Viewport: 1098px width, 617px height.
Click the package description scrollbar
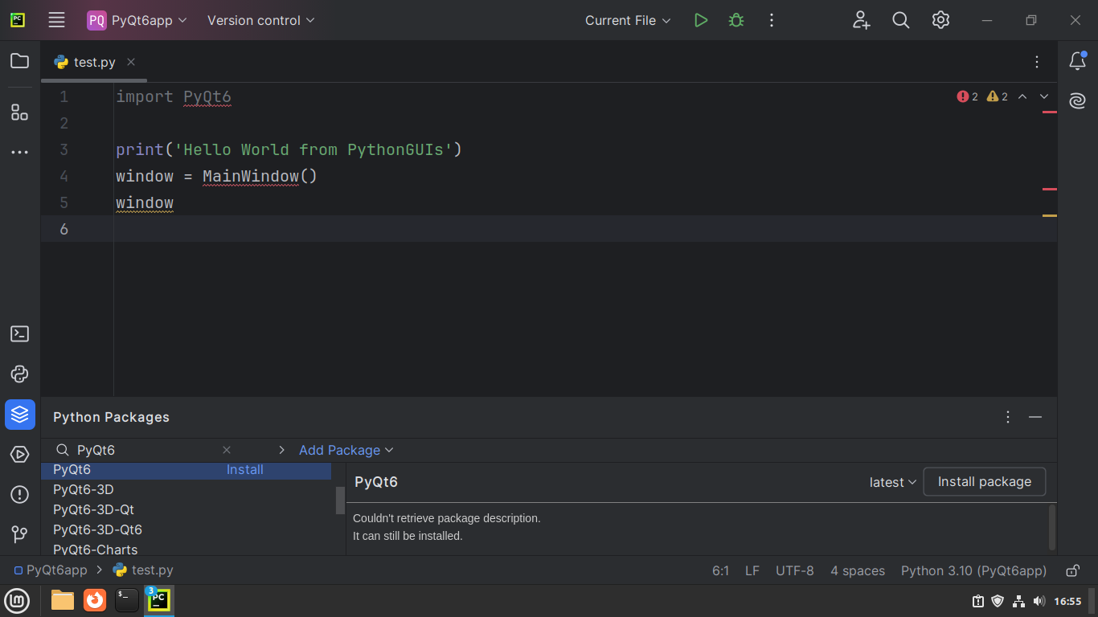click(x=1052, y=527)
